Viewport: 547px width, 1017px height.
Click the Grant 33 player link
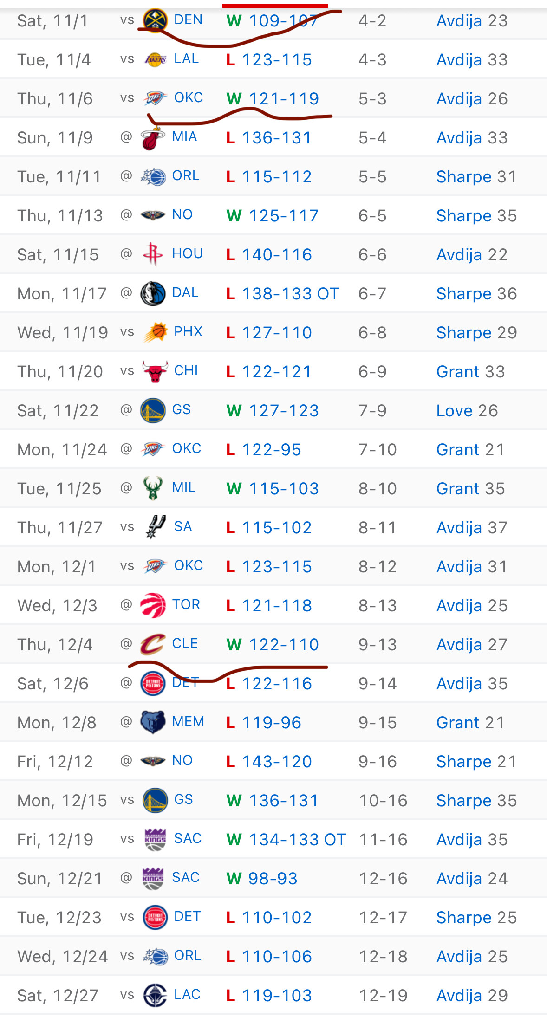[x=470, y=372]
